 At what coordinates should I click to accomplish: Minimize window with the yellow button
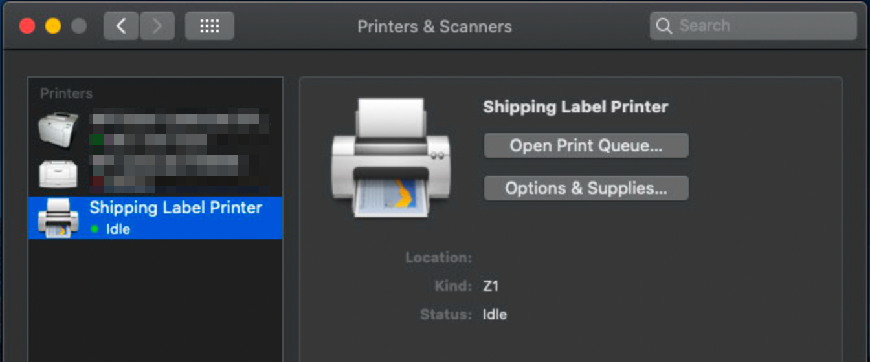click(53, 26)
